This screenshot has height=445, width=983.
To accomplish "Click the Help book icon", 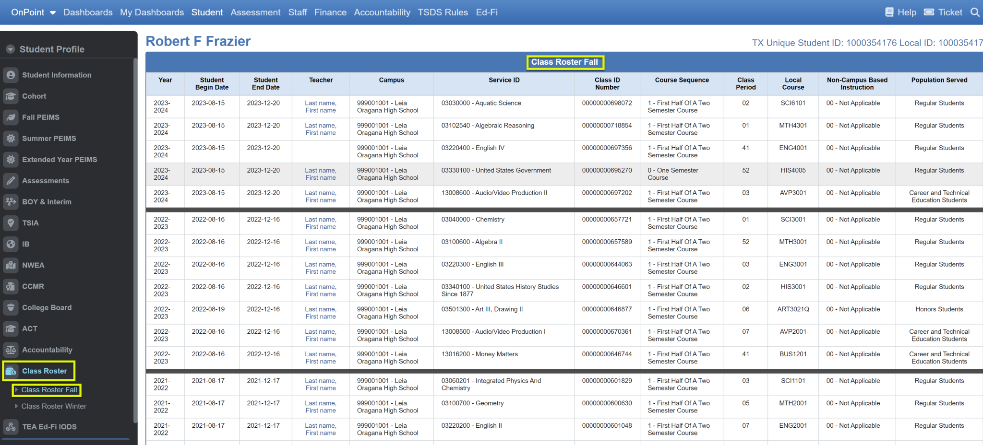I will (889, 12).
